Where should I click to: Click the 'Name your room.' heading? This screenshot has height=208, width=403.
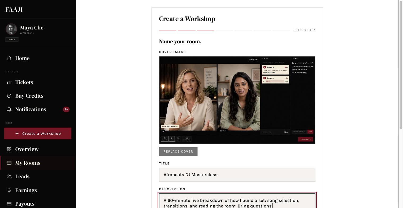(180, 41)
